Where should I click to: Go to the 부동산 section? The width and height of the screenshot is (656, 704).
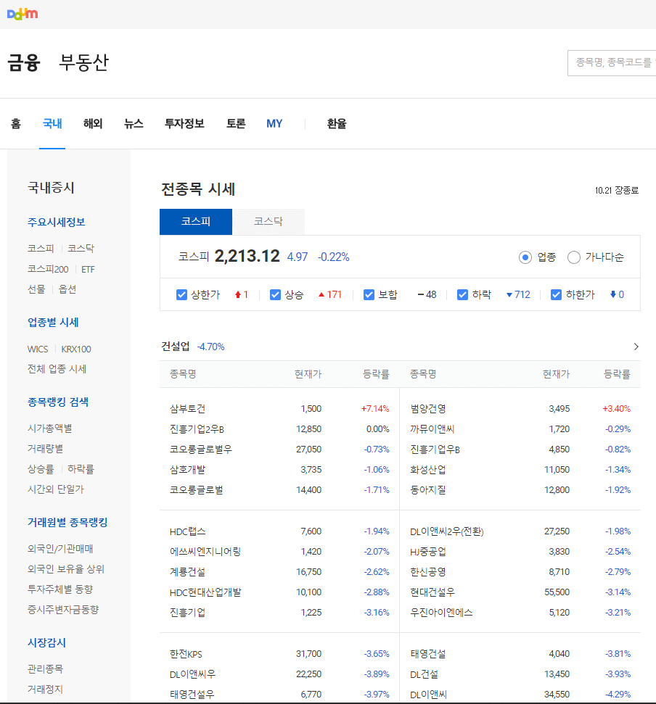click(84, 62)
